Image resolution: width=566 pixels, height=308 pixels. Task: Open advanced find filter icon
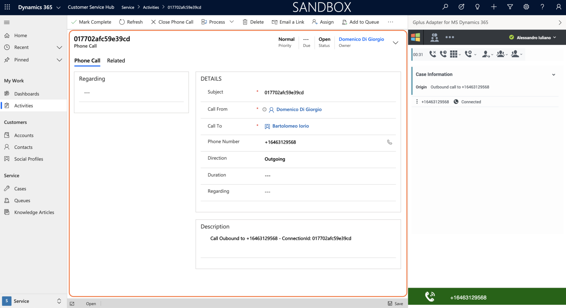click(510, 7)
